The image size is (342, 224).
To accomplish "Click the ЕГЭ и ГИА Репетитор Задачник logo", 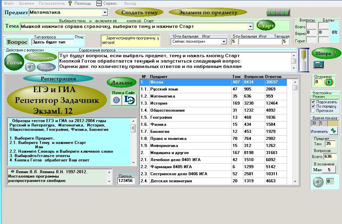I will click(57, 100).
